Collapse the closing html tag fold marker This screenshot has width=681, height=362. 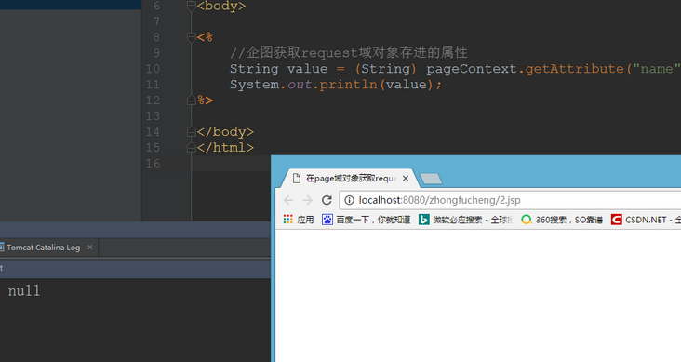(x=191, y=148)
